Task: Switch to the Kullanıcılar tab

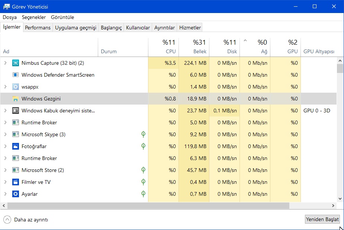Action: tap(138, 28)
